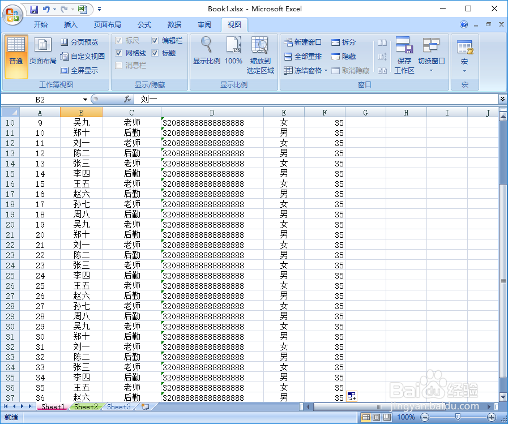Image resolution: width=508 pixels, height=424 pixels.
Task: Switch to Page Break Preview in status bar
Action: point(387,417)
